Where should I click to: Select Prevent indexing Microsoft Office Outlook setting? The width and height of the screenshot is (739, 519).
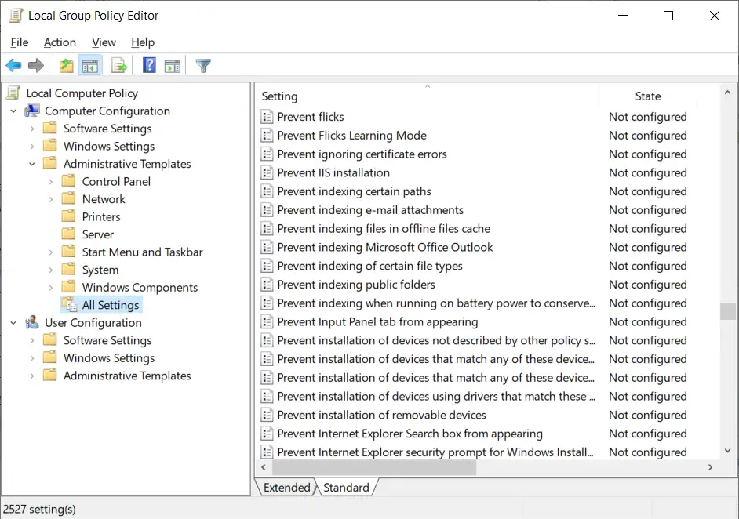pos(384,247)
